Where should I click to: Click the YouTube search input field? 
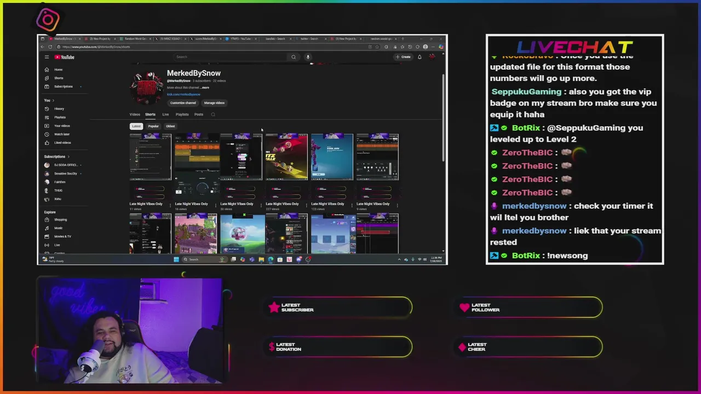click(230, 57)
